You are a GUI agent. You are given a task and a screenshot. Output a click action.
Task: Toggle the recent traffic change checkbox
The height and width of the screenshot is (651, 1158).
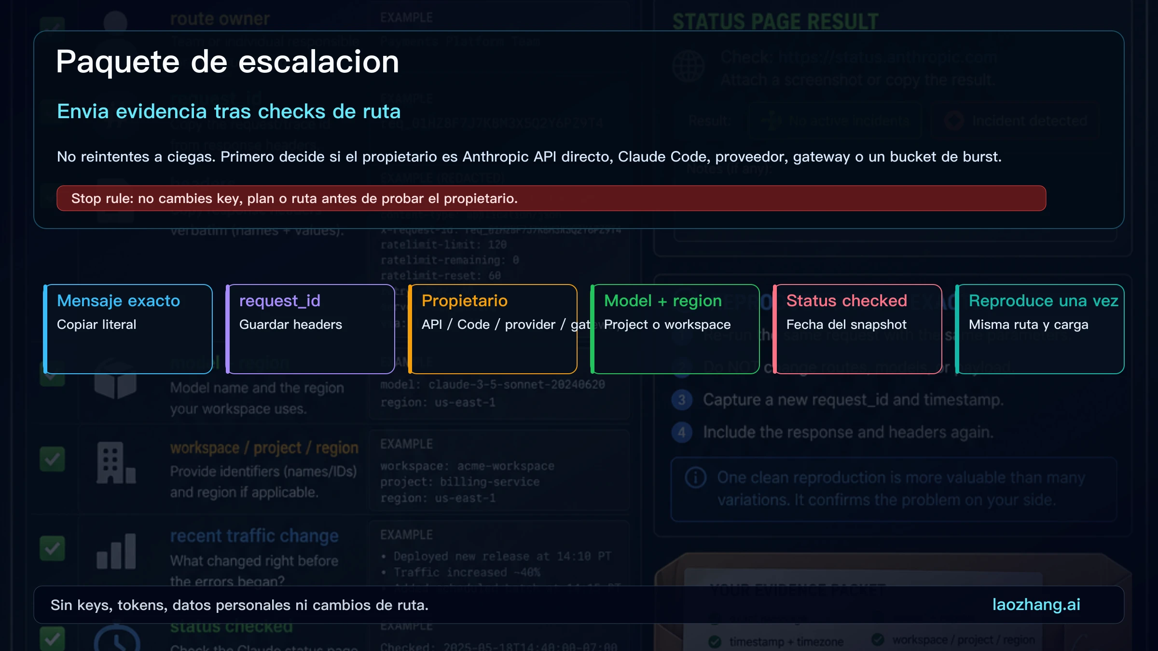point(52,548)
